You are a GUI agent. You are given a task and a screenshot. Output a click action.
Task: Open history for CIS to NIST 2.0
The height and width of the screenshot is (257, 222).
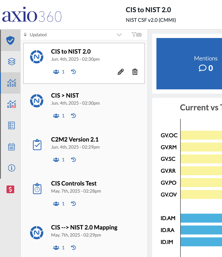[73, 72]
